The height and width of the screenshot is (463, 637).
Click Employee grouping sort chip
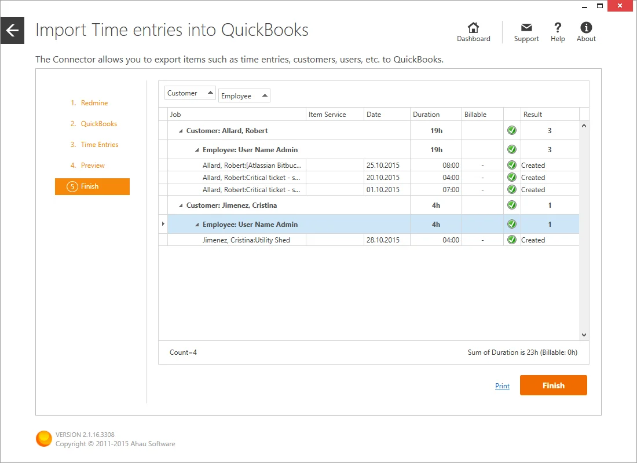point(244,96)
